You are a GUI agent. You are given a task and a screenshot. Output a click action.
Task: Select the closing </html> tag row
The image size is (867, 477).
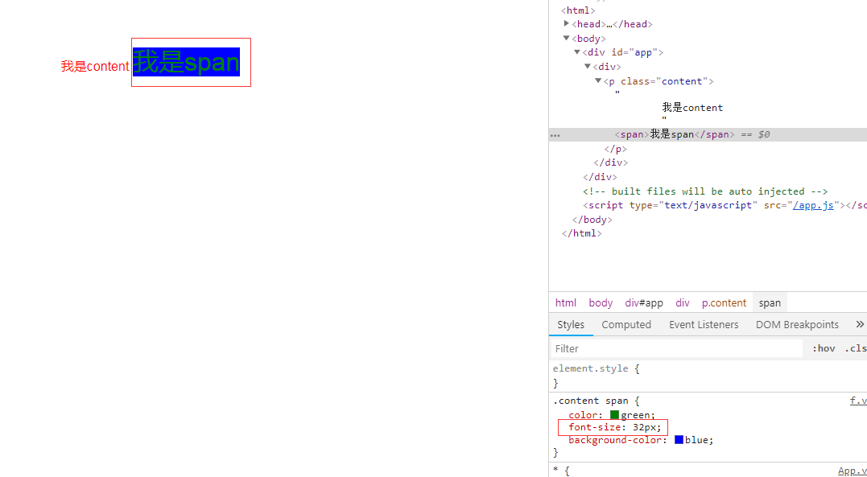582,233
